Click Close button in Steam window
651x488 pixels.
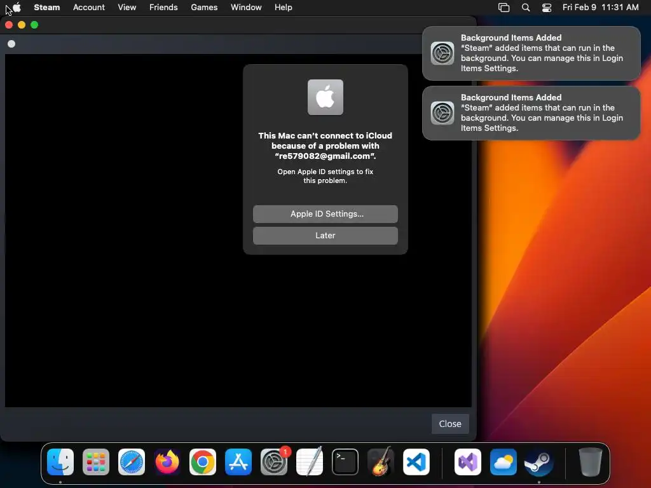pos(450,424)
